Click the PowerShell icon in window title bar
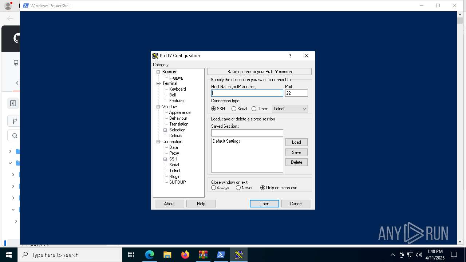 (25, 5)
